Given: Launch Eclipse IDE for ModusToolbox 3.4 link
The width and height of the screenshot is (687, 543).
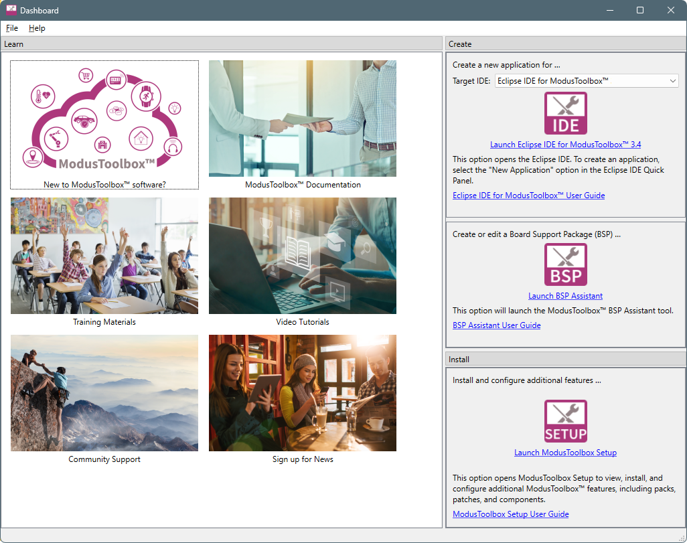Looking at the screenshot, I should pos(565,145).
